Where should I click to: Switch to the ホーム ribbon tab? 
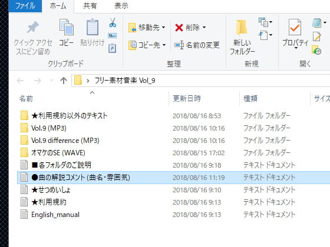(58, 6)
